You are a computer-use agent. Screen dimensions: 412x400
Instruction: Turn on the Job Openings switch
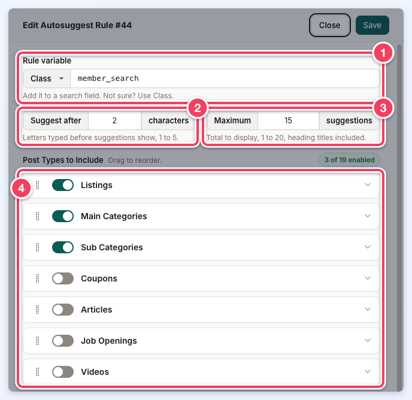pos(63,341)
